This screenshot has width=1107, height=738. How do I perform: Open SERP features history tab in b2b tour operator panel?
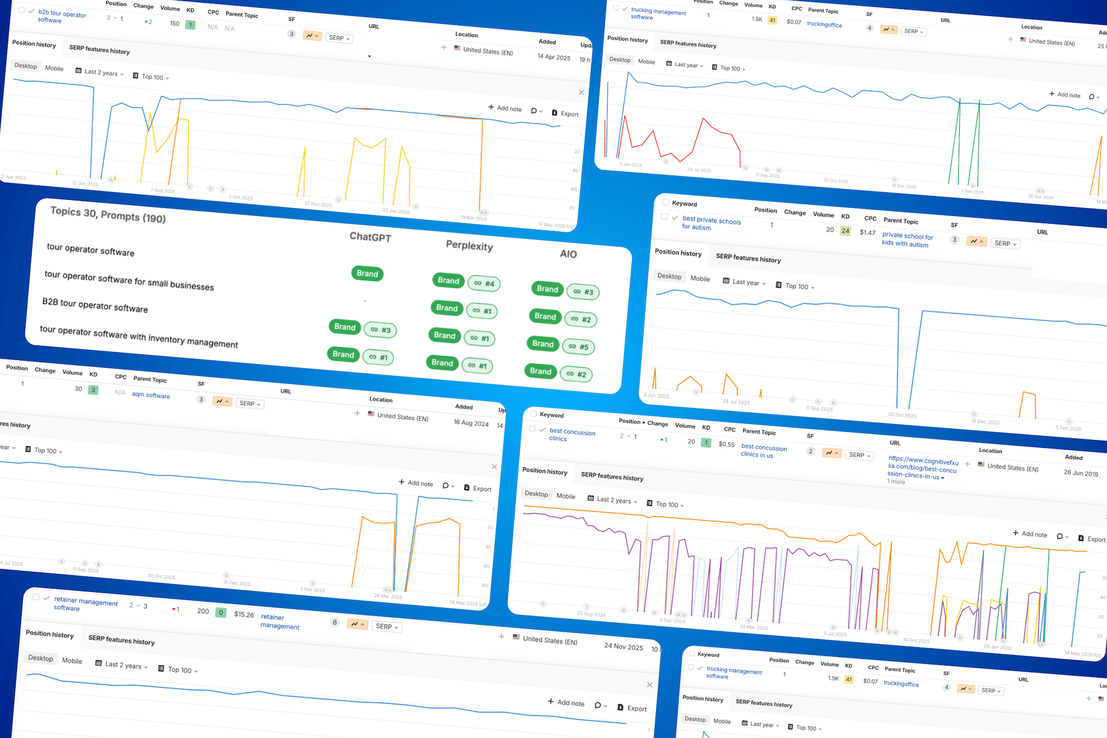pos(100,50)
